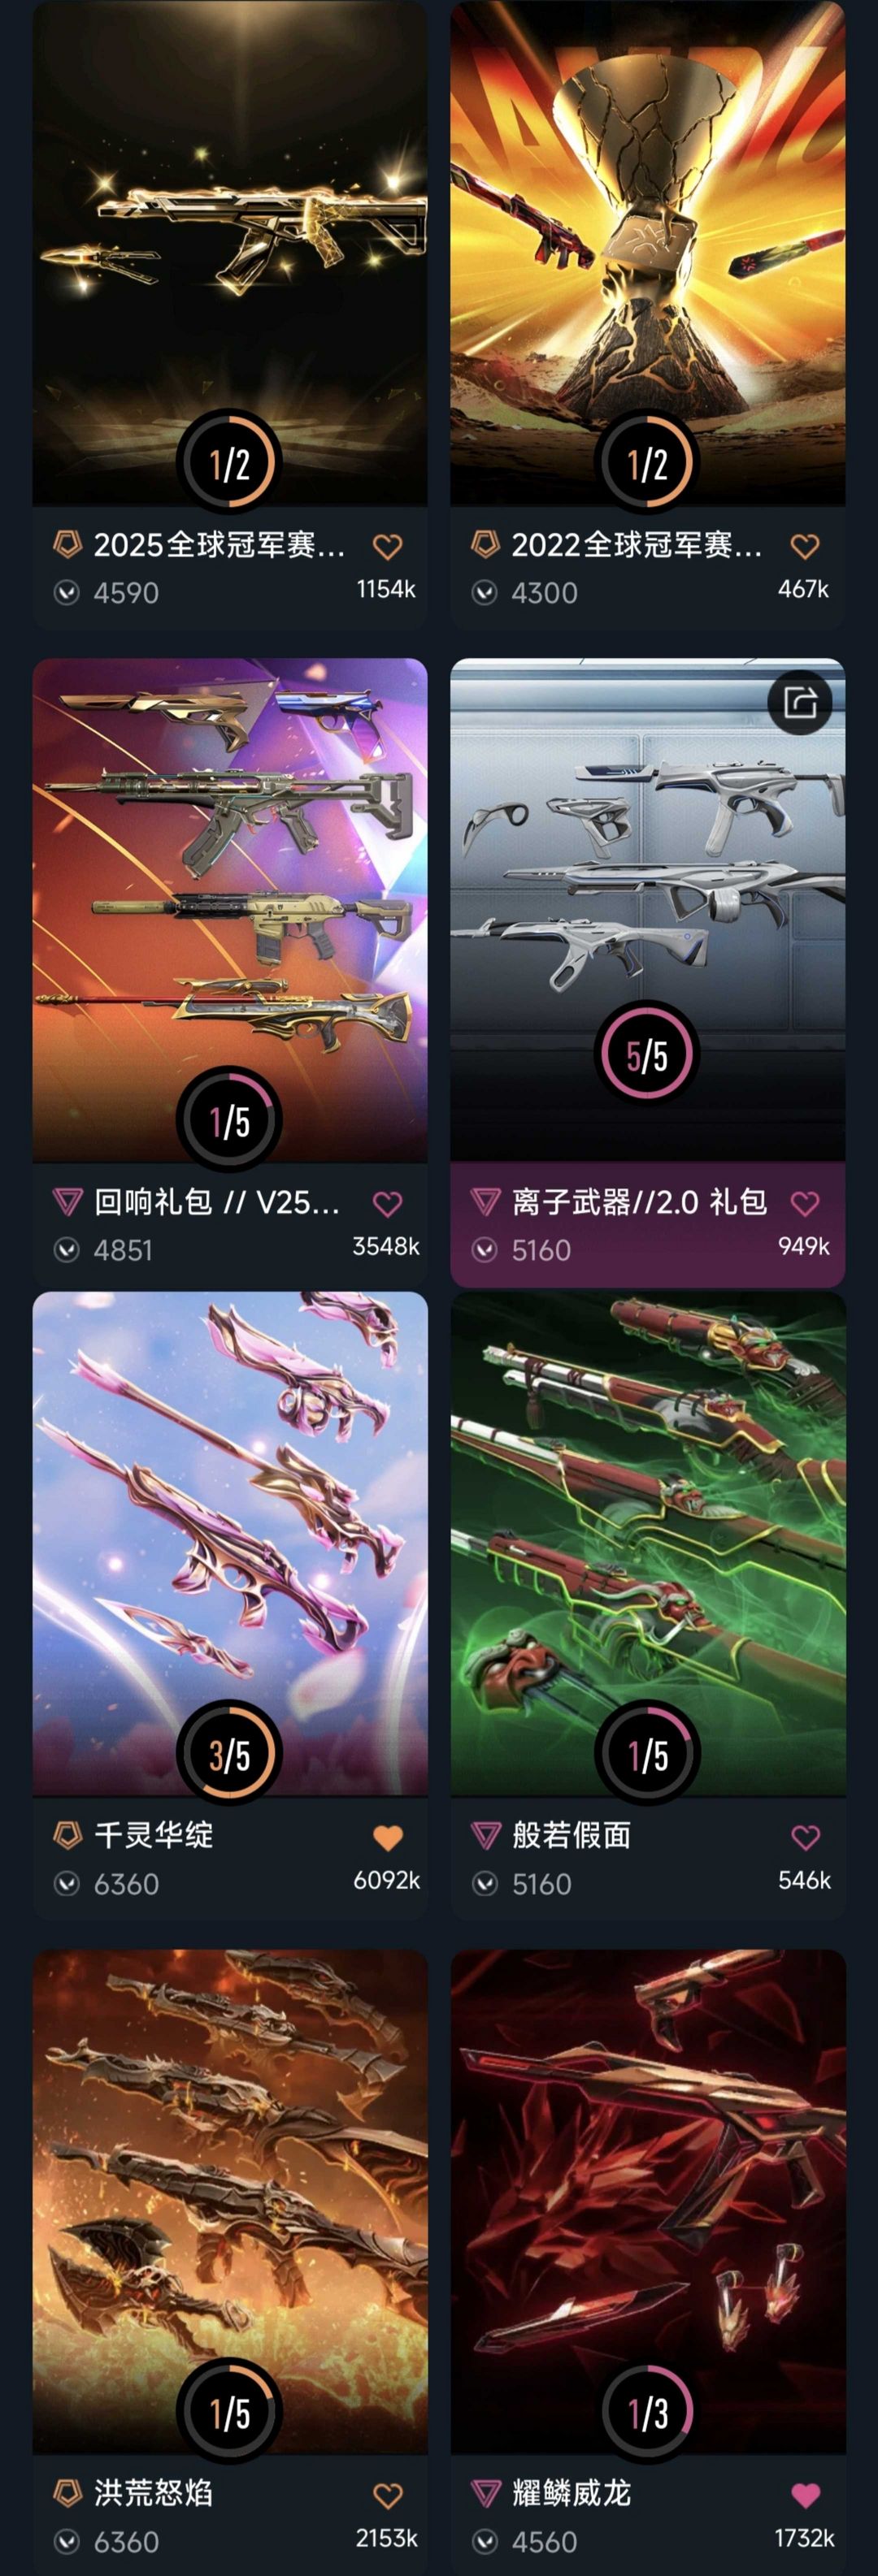Click the triangle tier icon beside 般若假面

(x=485, y=1835)
